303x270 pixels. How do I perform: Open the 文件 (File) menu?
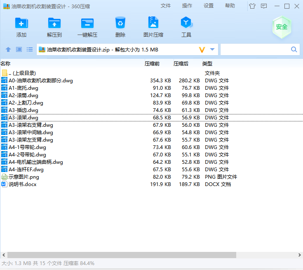coord(166,6)
